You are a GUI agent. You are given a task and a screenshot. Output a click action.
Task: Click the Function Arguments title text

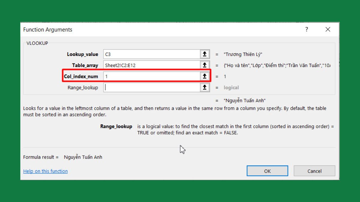[48, 30]
